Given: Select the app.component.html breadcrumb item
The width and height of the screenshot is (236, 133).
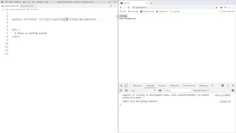Looking at the screenshot, I should (18, 9).
